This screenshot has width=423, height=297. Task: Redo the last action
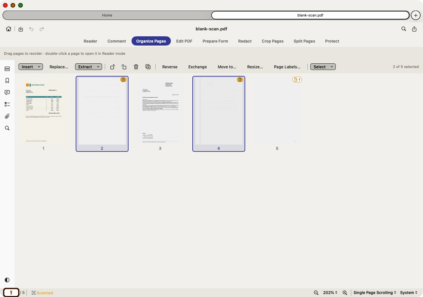click(42, 29)
